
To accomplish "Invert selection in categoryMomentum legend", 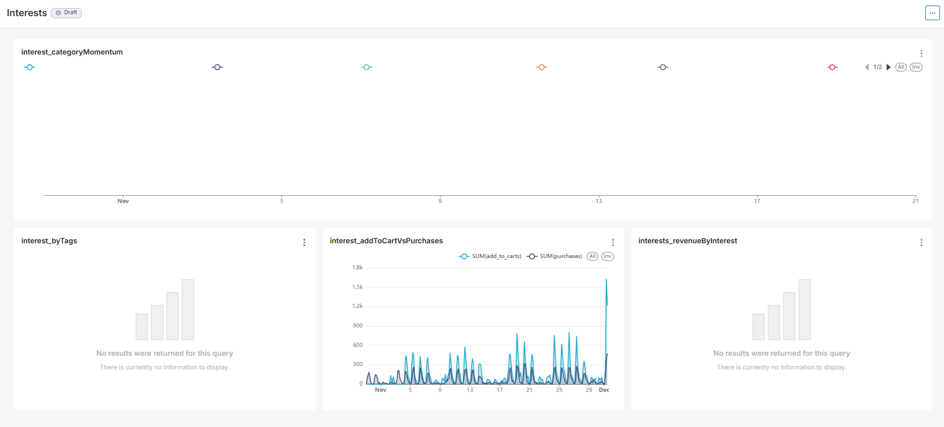I will pos(916,67).
